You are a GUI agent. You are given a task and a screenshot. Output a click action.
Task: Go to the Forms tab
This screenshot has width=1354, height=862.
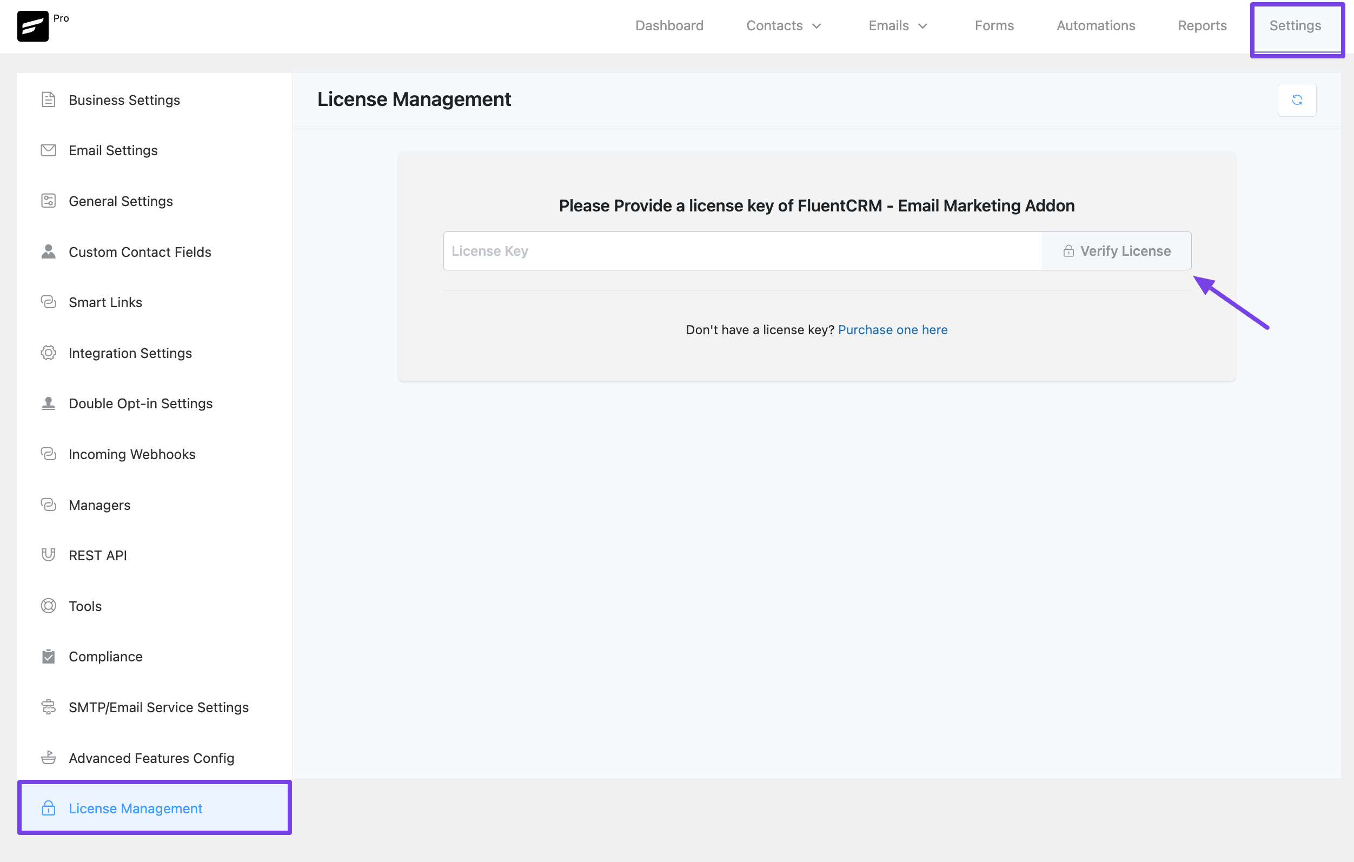994,25
